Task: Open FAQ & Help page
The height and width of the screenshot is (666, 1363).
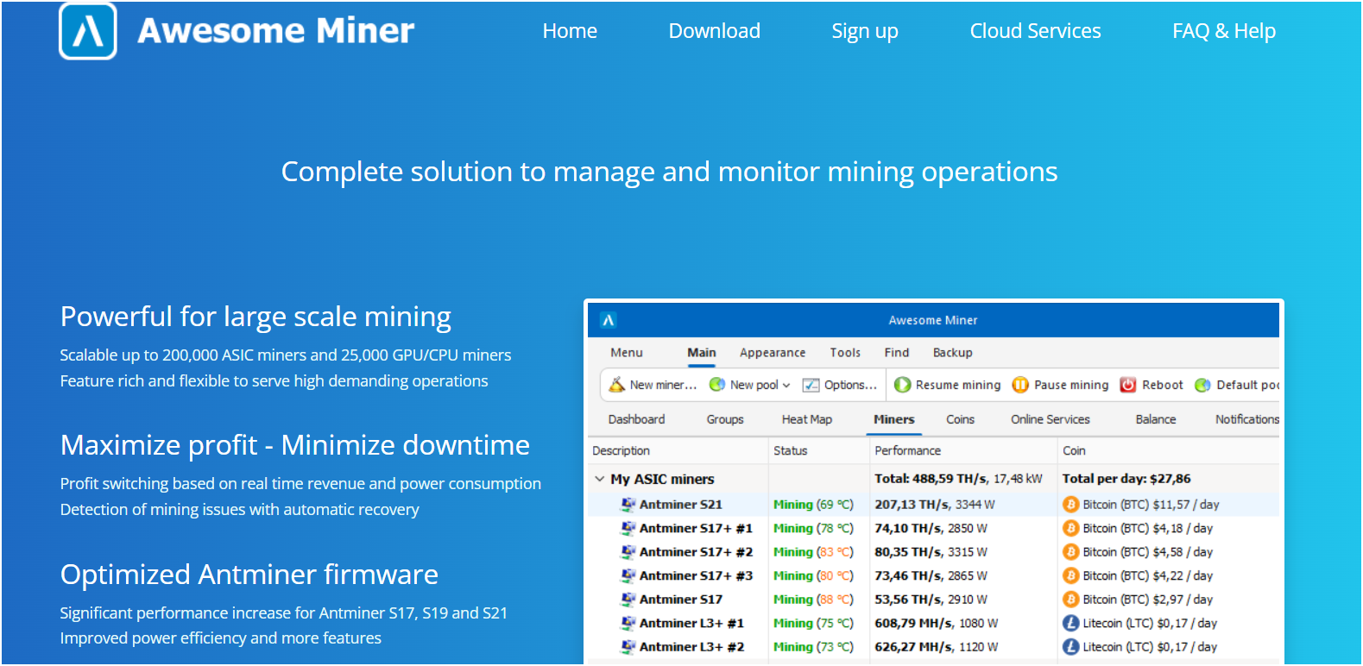Action: (x=1223, y=31)
